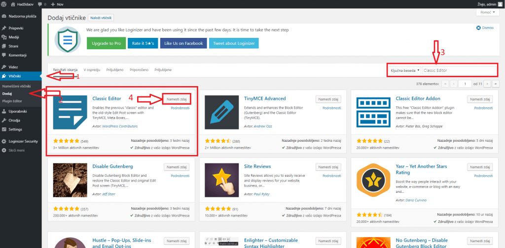Dismiss the Loginizer notice

coord(485,28)
